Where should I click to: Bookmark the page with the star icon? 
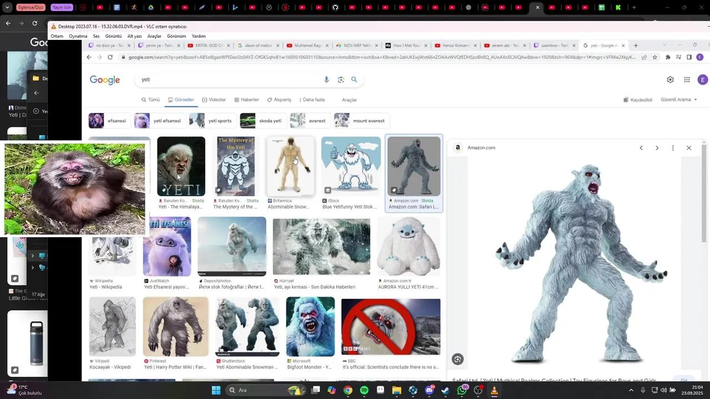(x=655, y=57)
